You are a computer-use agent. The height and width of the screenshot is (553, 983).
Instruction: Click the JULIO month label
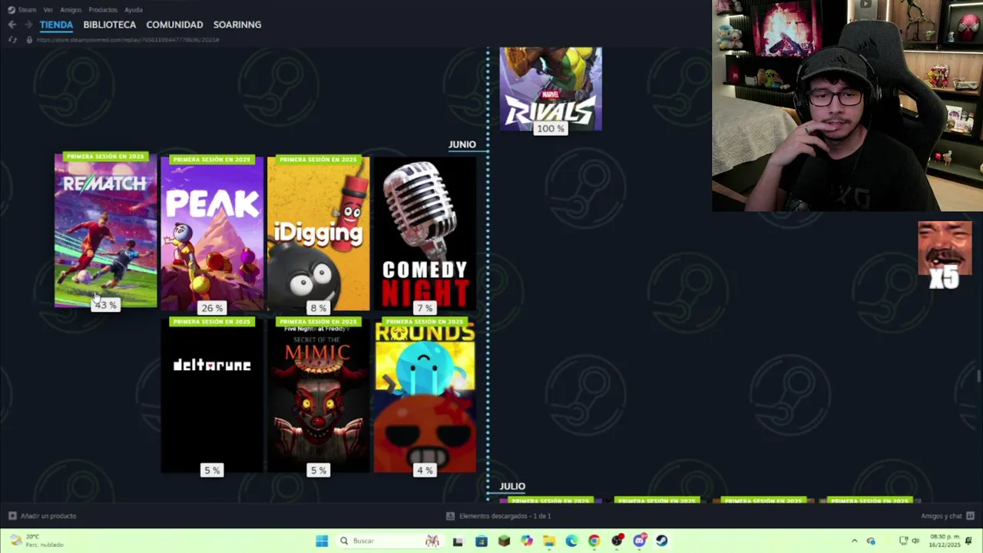coord(512,486)
